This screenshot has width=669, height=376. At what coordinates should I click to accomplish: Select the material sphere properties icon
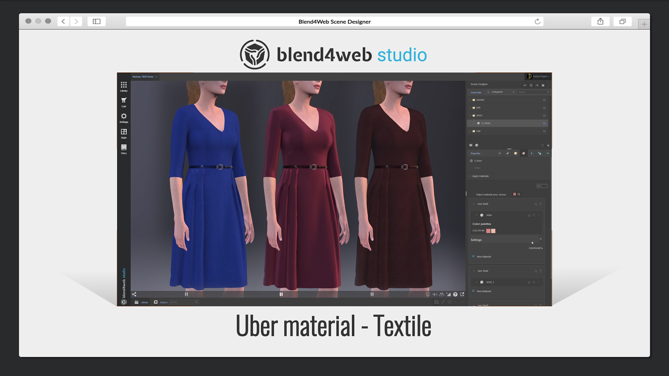pyautogui.click(x=523, y=153)
